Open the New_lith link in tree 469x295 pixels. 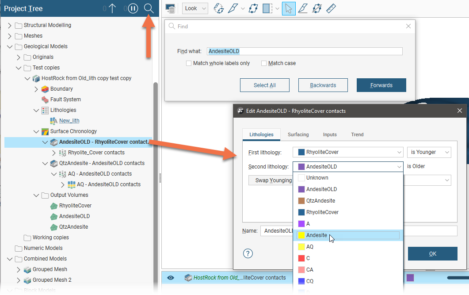coord(69,121)
